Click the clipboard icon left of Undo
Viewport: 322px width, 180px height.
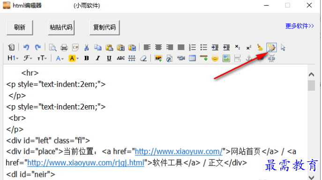click(x=12, y=48)
